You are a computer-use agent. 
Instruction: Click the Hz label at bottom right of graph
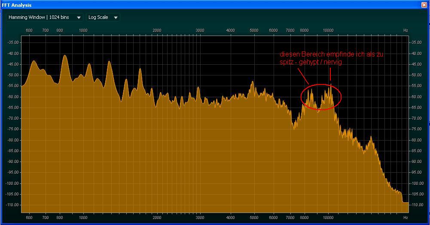point(405,217)
